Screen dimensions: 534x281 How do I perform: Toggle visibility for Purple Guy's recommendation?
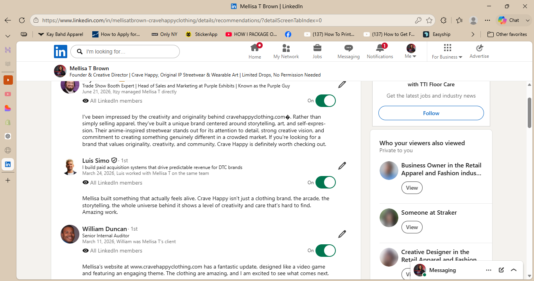coord(326,101)
